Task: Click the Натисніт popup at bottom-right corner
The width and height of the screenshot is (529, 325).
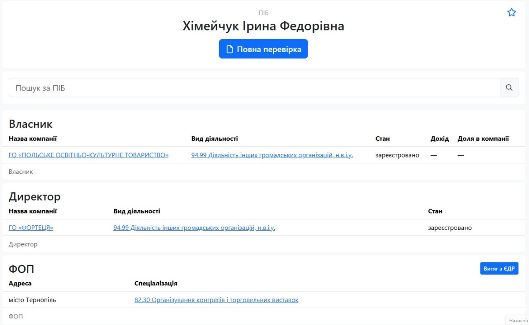Action: tap(517, 321)
